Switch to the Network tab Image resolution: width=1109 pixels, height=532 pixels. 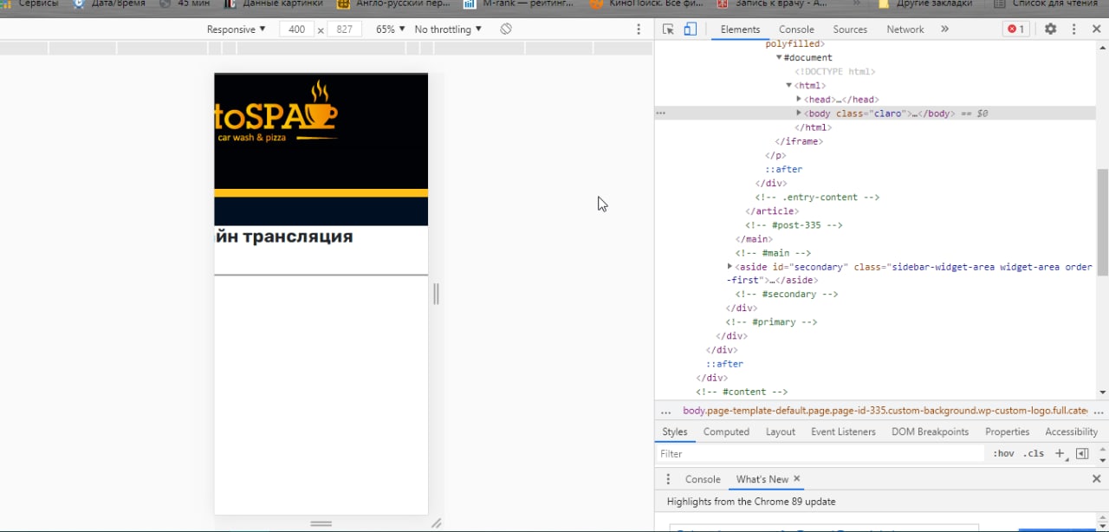tap(905, 29)
